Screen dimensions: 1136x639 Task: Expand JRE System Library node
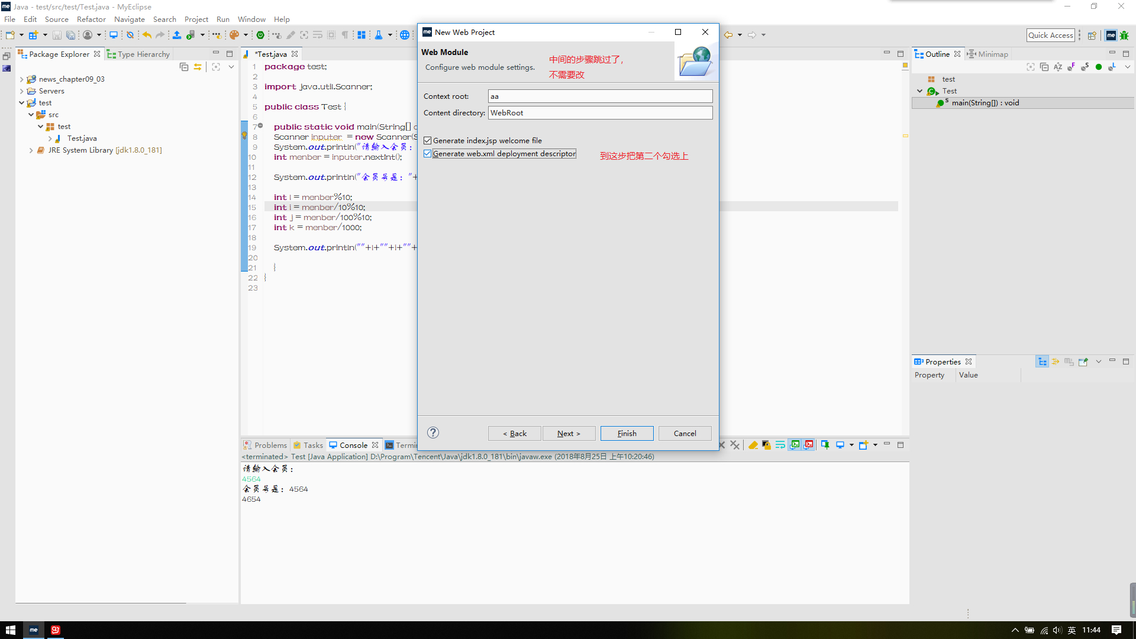31,150
